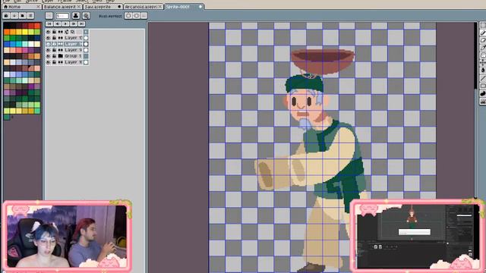Close the Balance.aseprite tab
Image resolution: width=486 pixels, height=273 pixels.
79,7
